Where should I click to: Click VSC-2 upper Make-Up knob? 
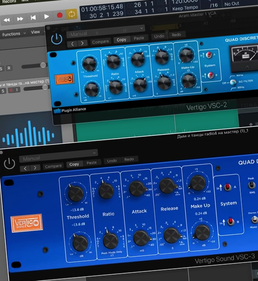(x=186, y=55)
